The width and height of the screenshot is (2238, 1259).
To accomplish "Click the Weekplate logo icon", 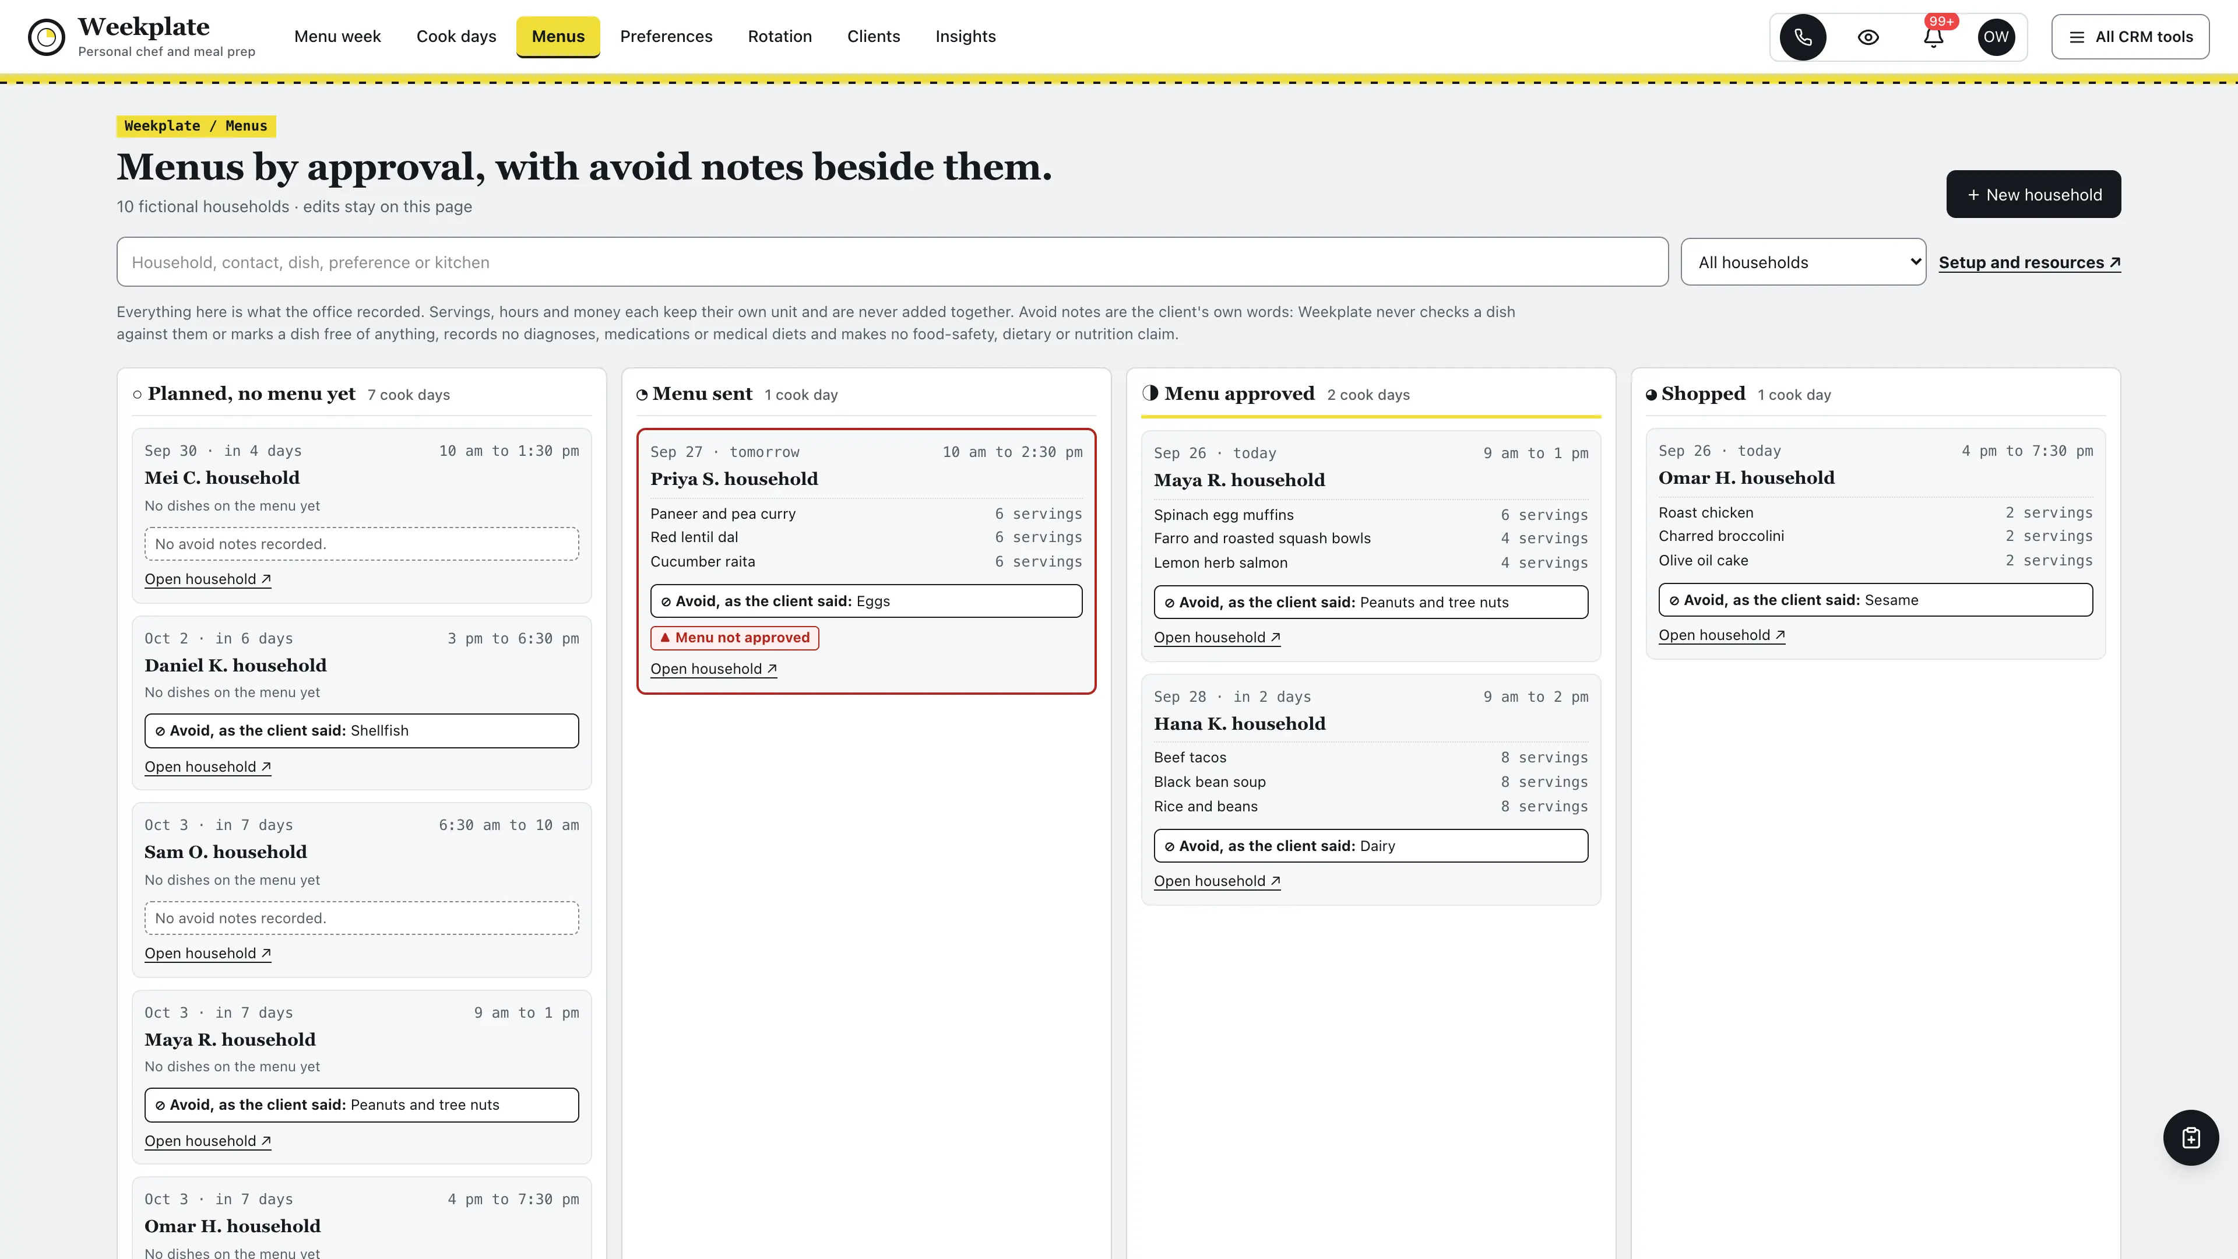I will pos(46,37).
